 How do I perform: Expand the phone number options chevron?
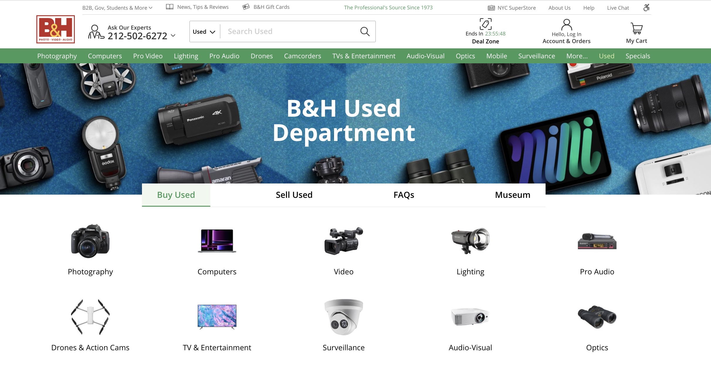tap(173, 35)
